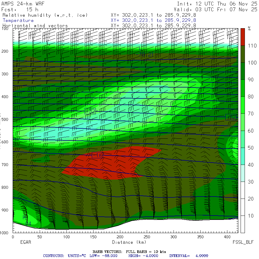Click the low temperature label near the plot top
This screenshot has height=259, width=259.
(x=144, y=54)
